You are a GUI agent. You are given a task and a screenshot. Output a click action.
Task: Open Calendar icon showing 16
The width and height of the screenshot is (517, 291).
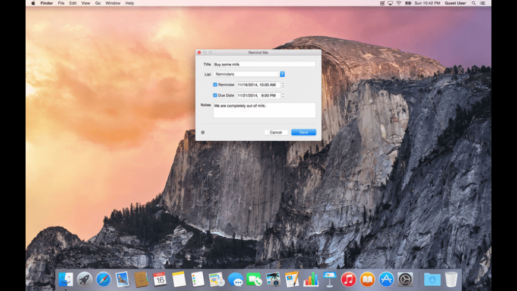point(160,280)
